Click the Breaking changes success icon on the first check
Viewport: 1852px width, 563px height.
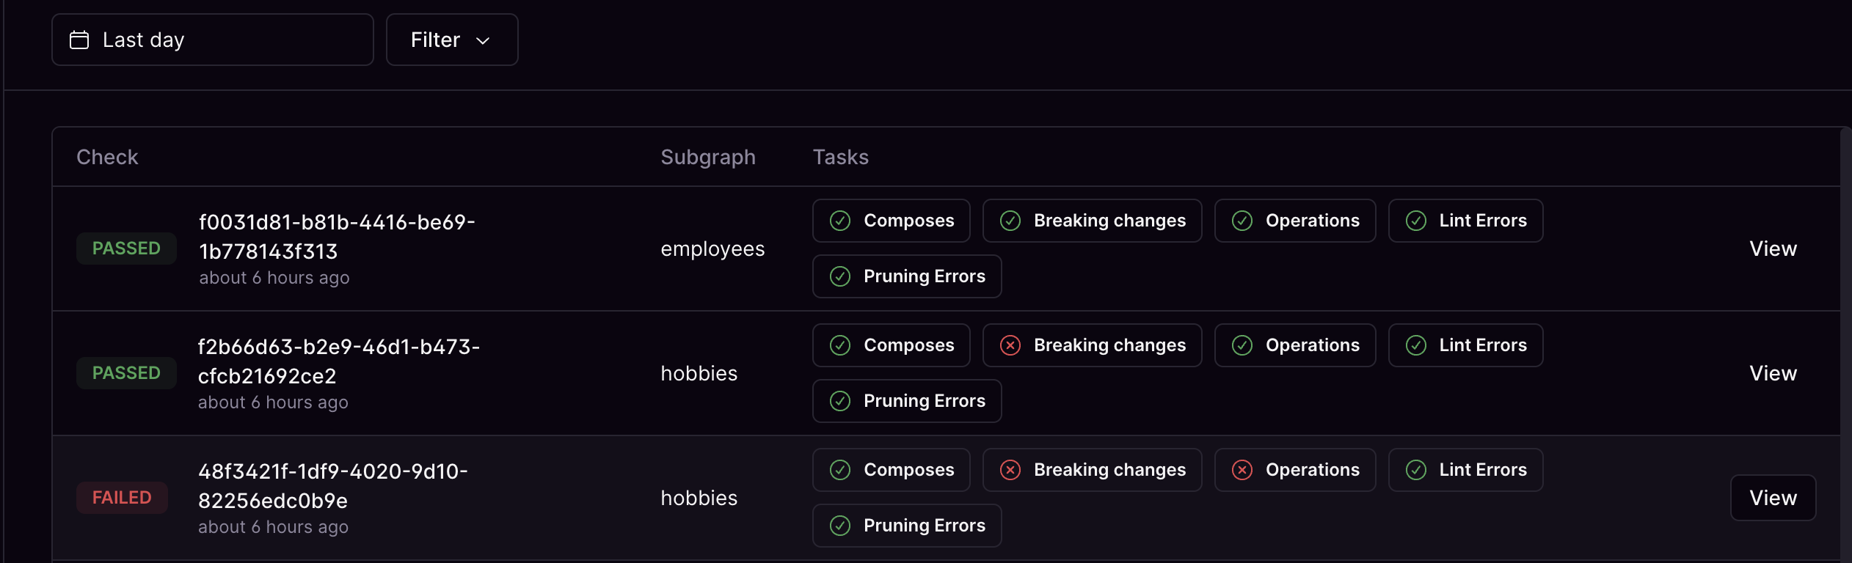[x=1011, y=221]
